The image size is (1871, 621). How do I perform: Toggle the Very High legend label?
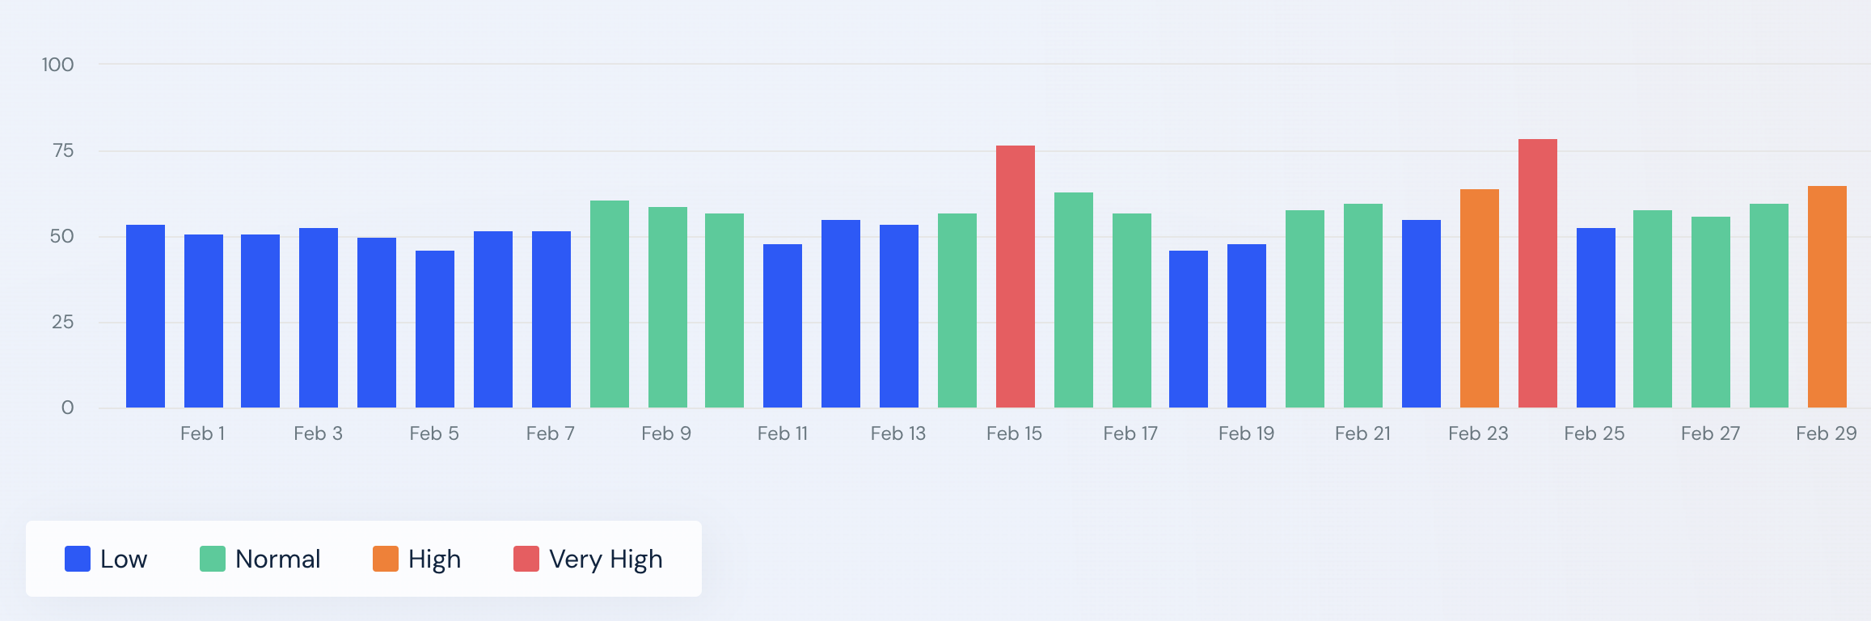[606, 559]
